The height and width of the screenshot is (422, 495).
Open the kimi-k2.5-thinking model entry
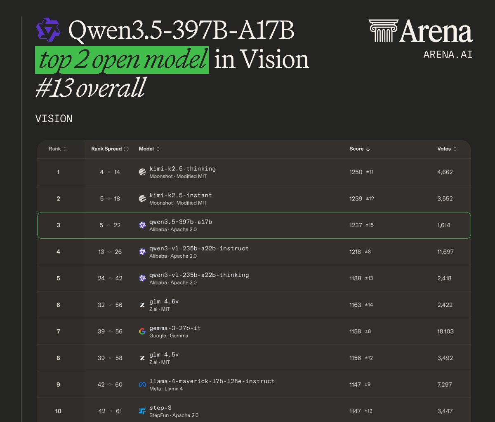[182, 169]
